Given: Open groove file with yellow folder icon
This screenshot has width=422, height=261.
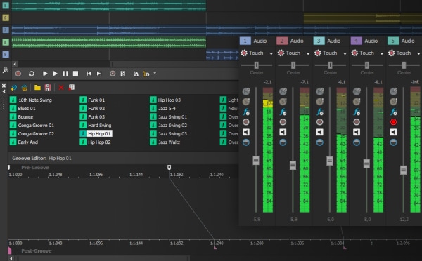Looking at the screenshot, I should [x=37, y=88].
